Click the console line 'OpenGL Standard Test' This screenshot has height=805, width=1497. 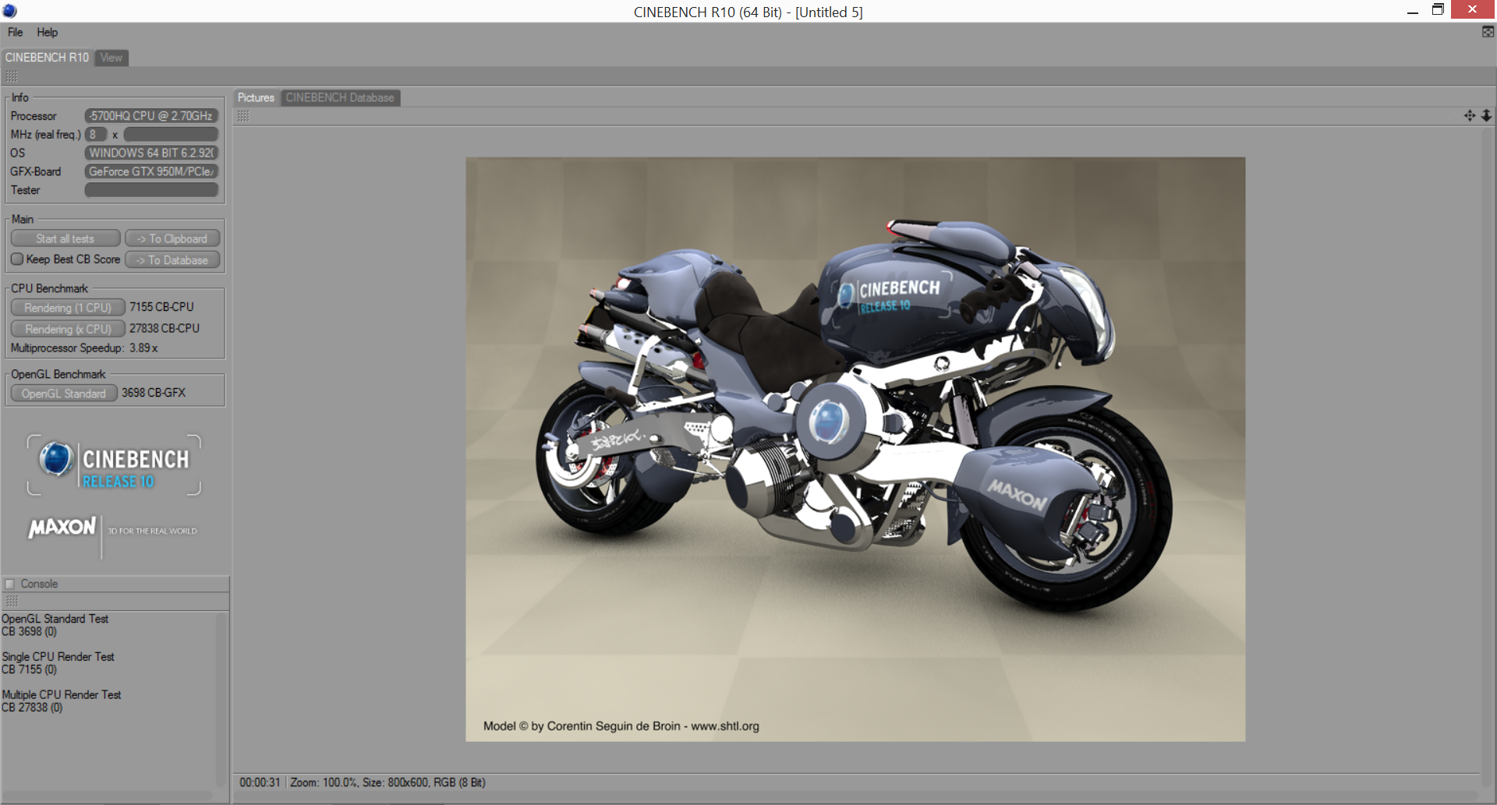pos(55,619)
